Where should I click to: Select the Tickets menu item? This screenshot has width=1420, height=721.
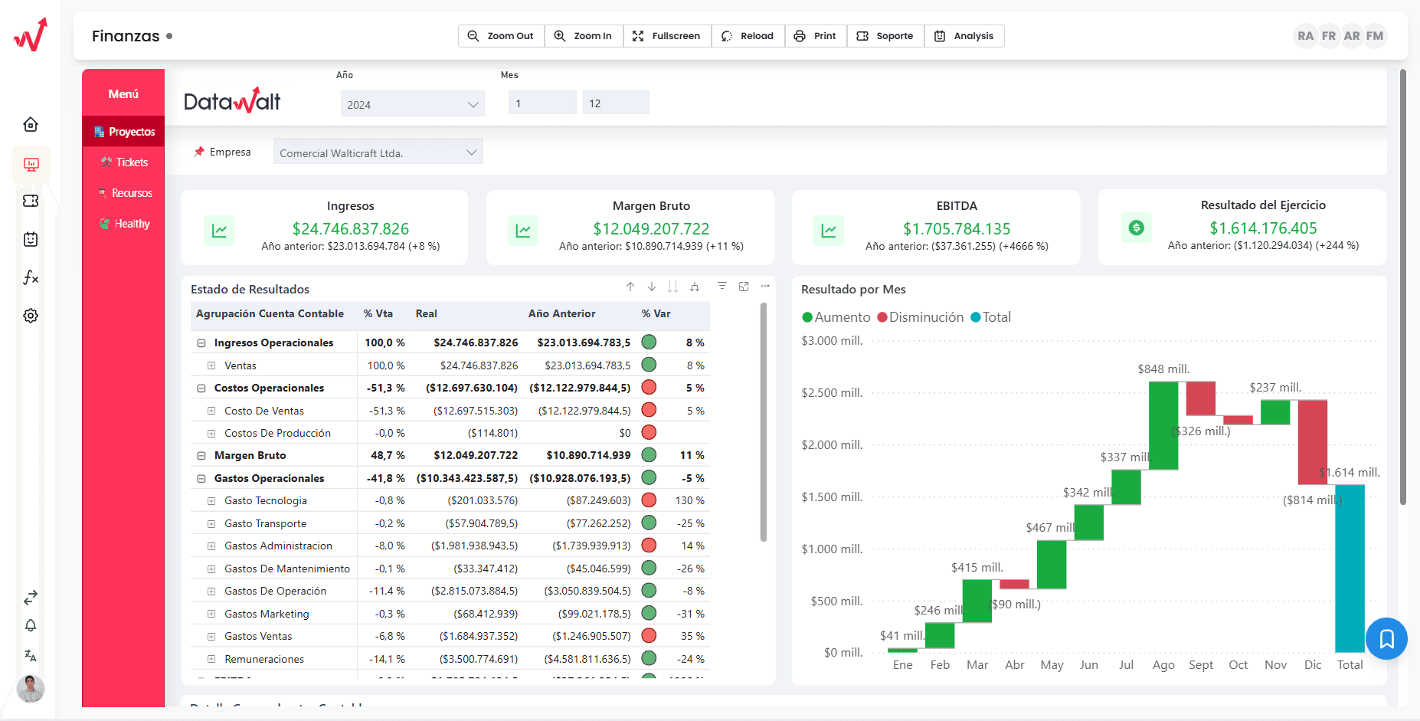coord(124,162)
